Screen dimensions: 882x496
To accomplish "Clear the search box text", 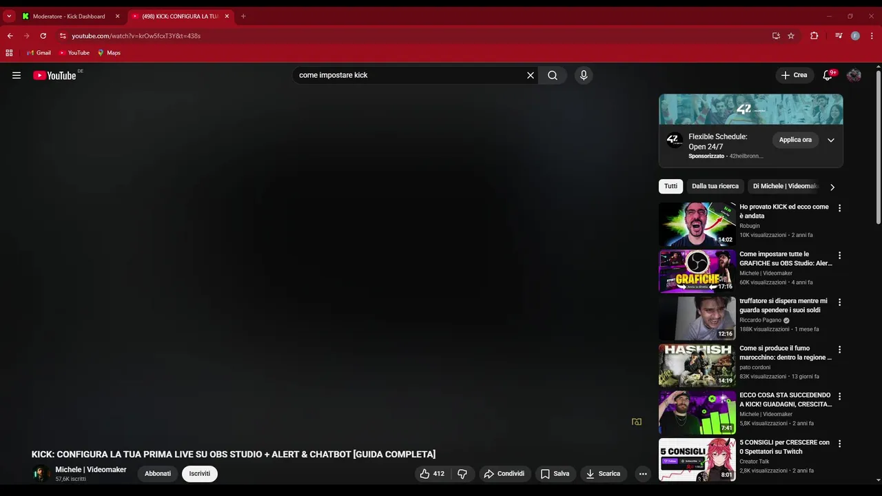I will click(531, 75).
